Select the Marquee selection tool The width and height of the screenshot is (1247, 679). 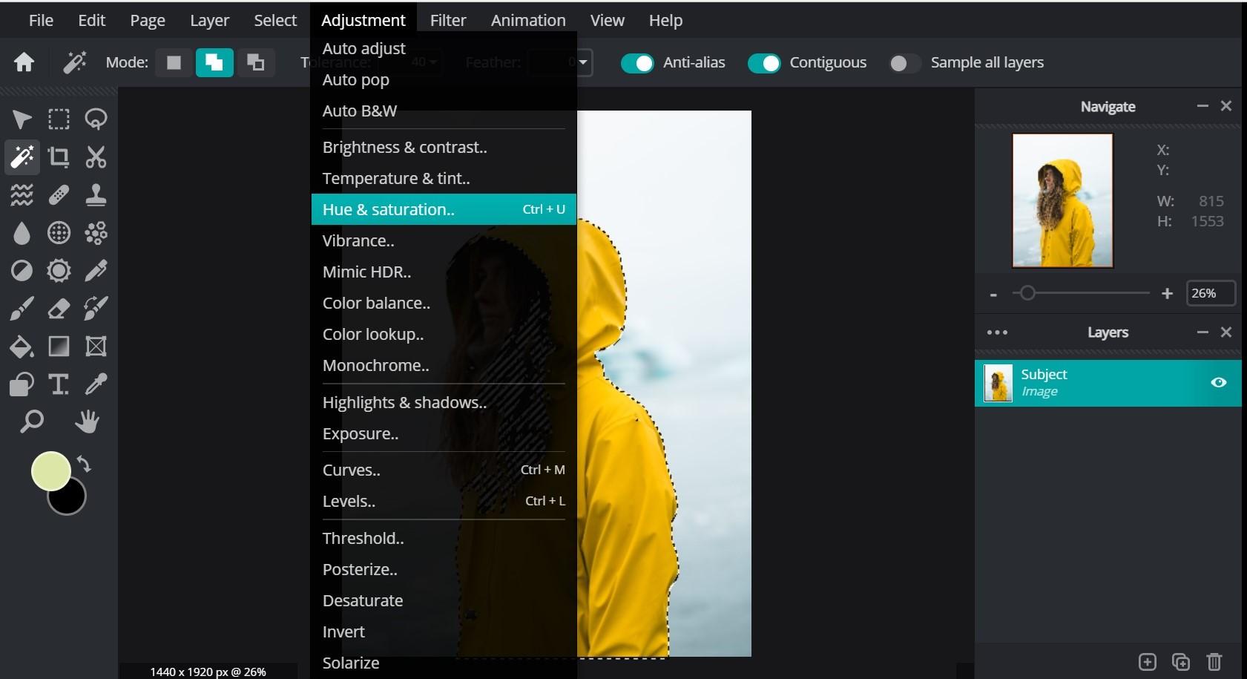pos(59,119)
